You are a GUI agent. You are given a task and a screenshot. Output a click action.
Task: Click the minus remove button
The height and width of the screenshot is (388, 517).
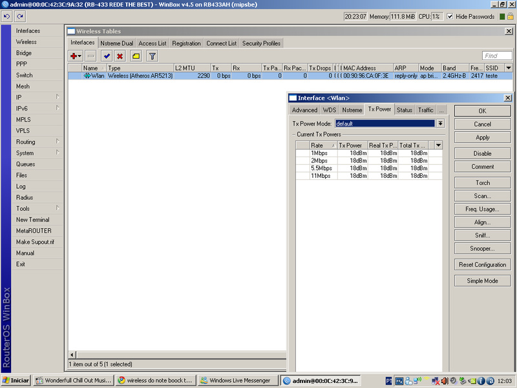click(90, 56)
